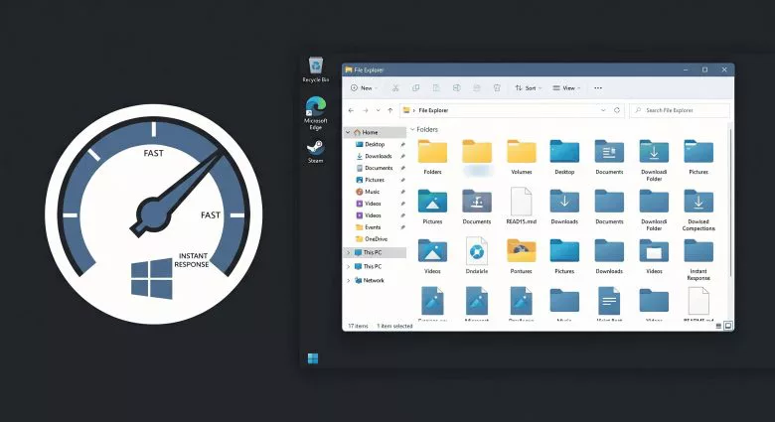Switch to details view in status bar
The width and height of the screenshot is (775, 422).
(x=718, y=325)
